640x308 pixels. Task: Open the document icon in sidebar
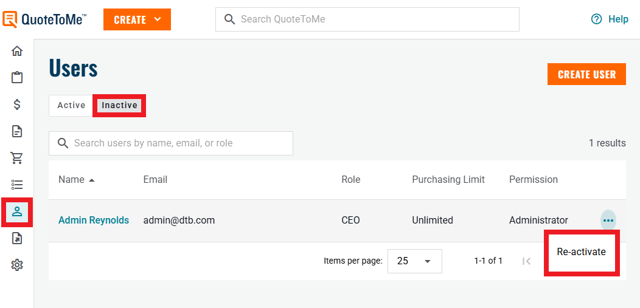tap(17, 131)
